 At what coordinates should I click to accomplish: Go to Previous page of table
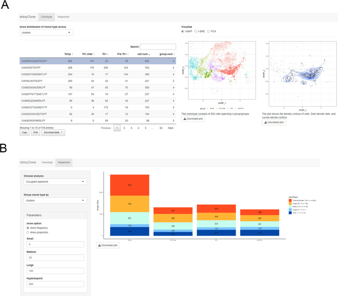[x=106, y=128]
